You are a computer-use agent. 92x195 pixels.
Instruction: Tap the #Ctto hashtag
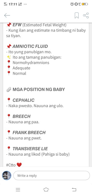pos(11,165)
